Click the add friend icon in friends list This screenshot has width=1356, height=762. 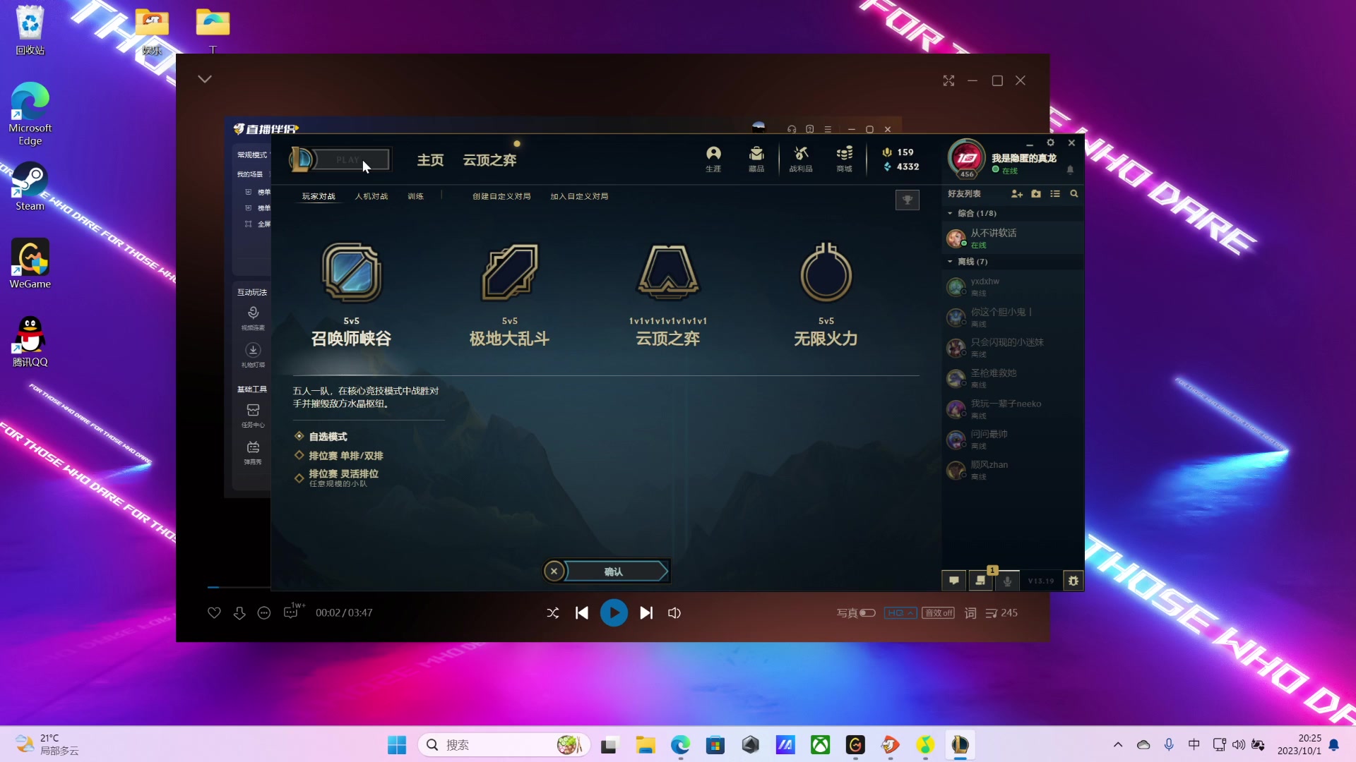point(1017,193)
